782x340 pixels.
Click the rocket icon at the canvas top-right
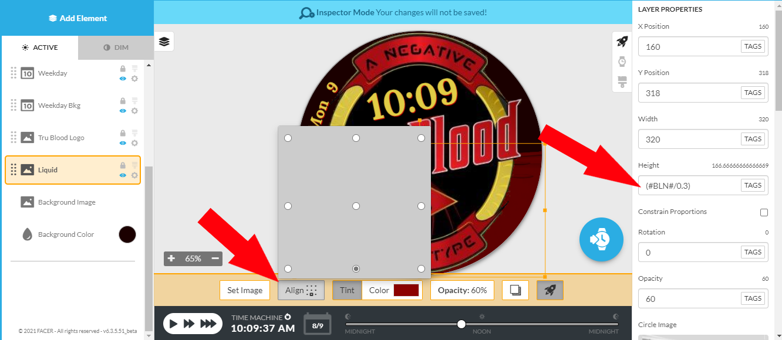(x=622, y=42)
